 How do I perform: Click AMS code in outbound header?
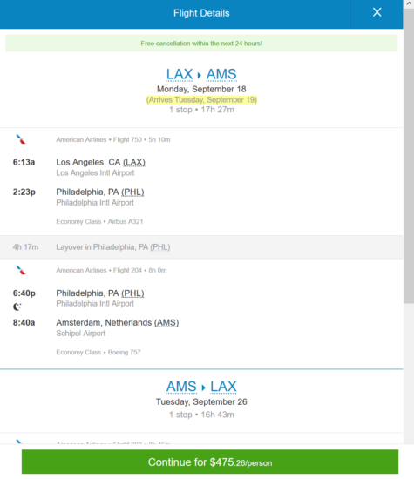221,74
